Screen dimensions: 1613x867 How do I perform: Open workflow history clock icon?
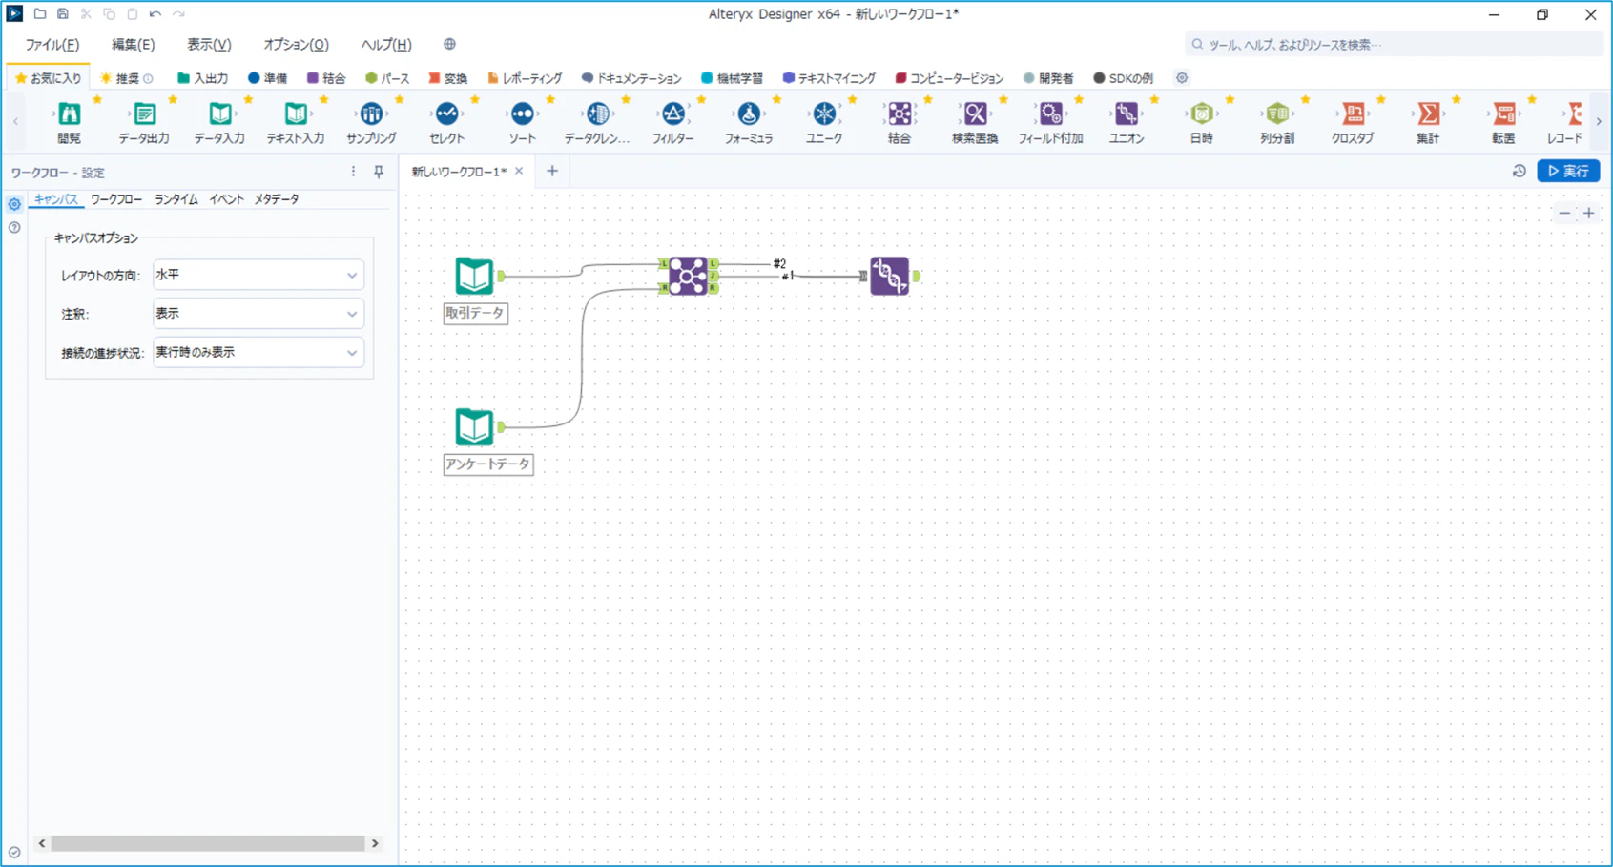pos(1520,172)
